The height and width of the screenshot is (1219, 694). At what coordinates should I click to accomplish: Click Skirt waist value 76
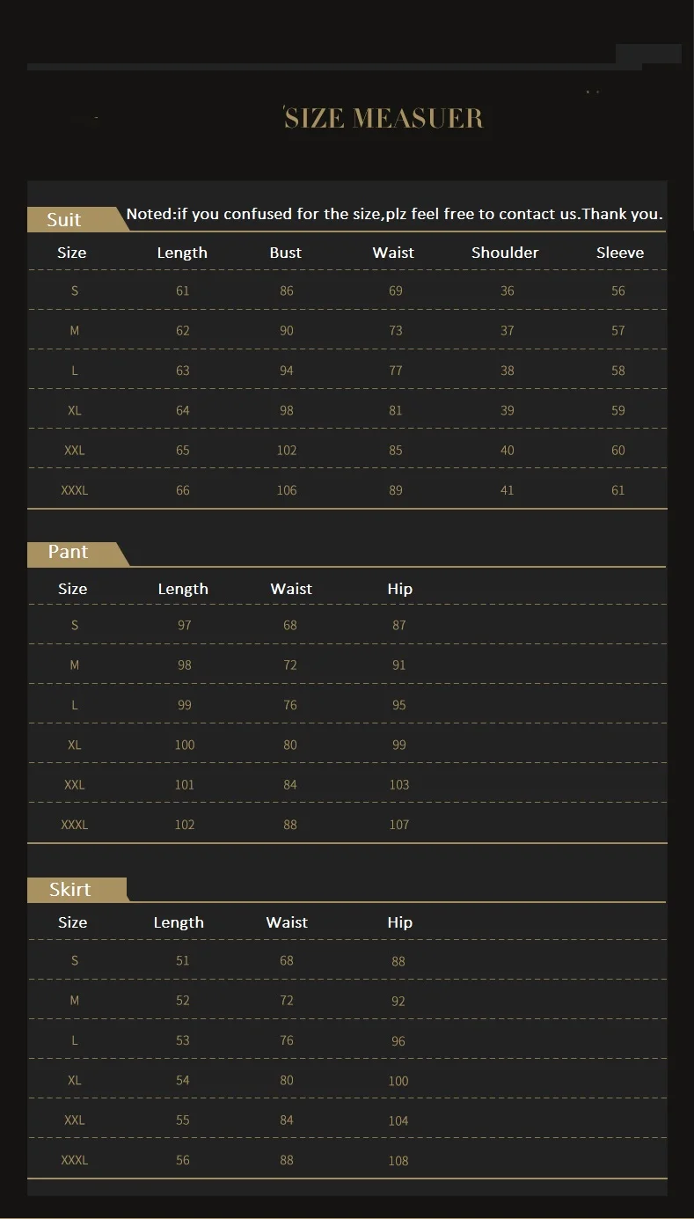pos(287,1039)
